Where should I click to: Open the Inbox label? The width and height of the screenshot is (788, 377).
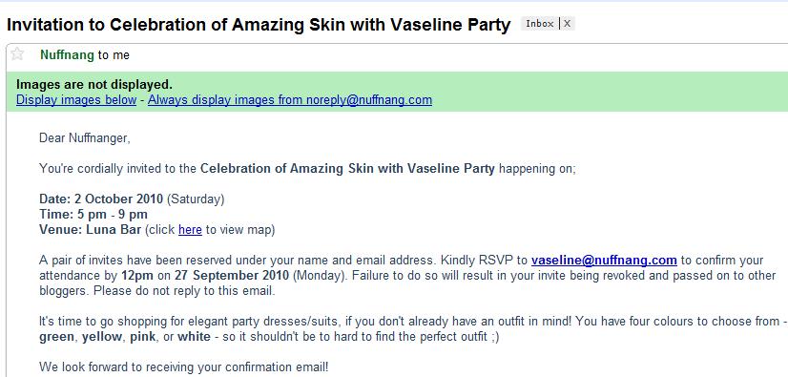pos(540,24)
